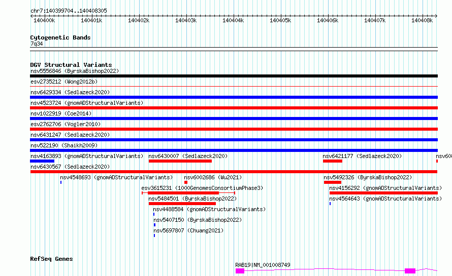The height and width of the screenshot is (276, 452).
Task: Click the RefSeq Genes track title
Action: click(x=51, y=259)
